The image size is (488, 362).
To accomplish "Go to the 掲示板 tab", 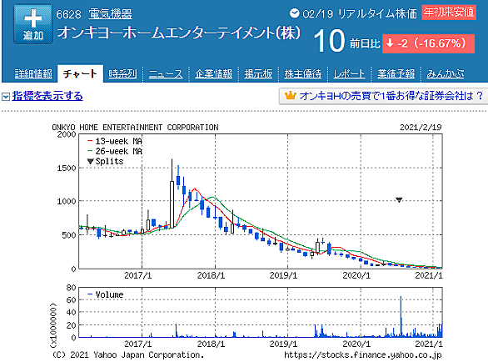I will pyautogui.click(x=258, y=74).
